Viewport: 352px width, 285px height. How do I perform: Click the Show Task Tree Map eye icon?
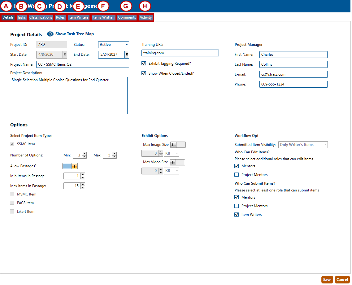coord(50,34)
